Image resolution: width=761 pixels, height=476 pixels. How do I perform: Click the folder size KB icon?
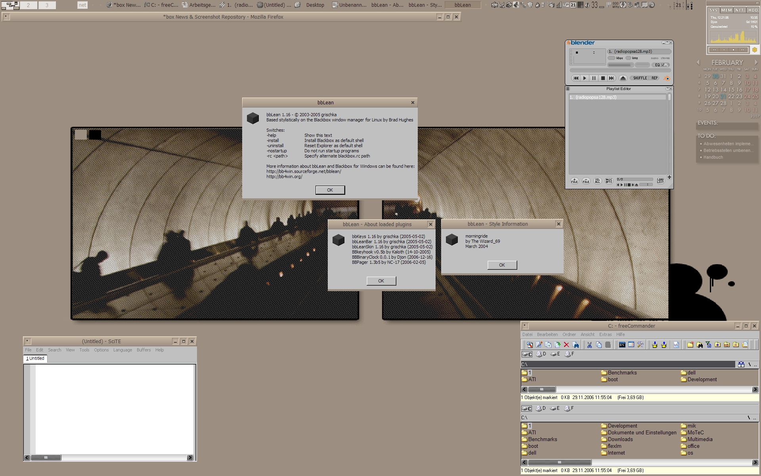point(727,345)
